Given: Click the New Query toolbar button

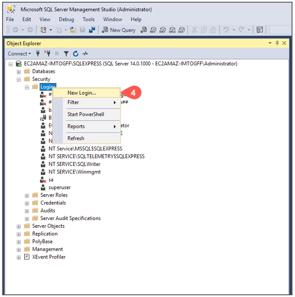Looking at the screenshot, I should pos(119,30).
